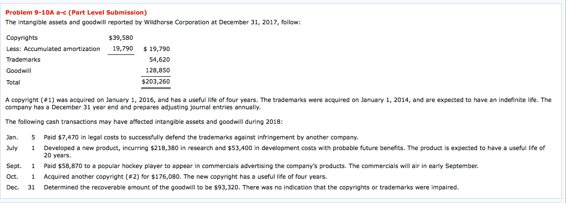Screen dimensions: 566x203
Task: Click the Goodwill row label
Action: [19, 70]
